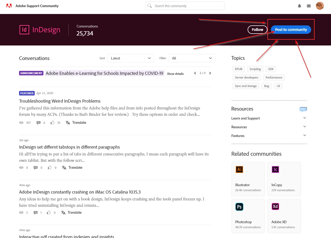Expand the Learn and Support section
The image size is (331, 238).
305,118
